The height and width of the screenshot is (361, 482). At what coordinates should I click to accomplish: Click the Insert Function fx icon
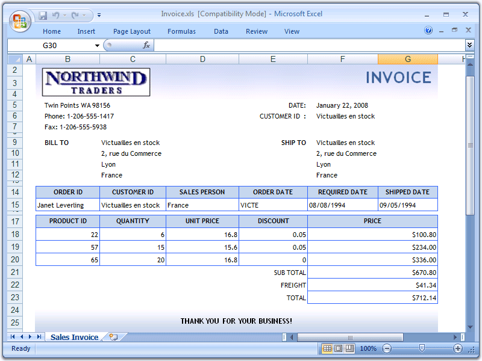click(x=146, y=46)
